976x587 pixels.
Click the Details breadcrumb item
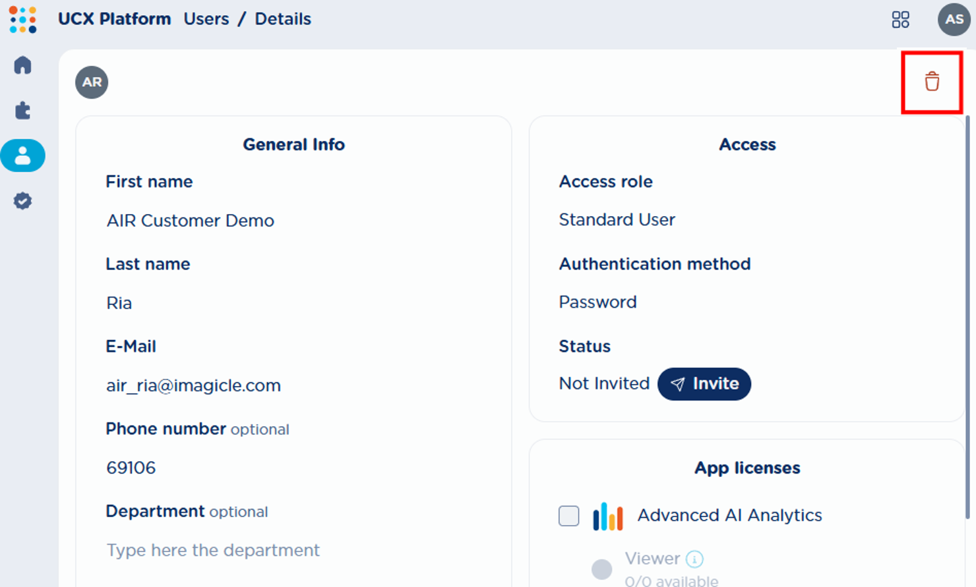[x=283, y=19]
